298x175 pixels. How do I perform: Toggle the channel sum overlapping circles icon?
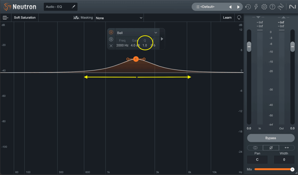pyautogui.click(x=255, y=147)
